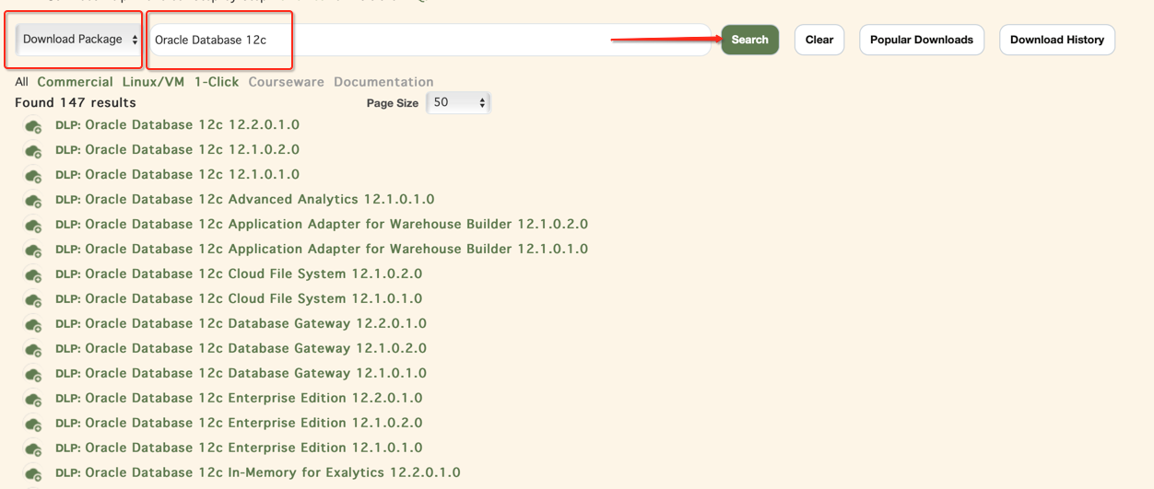
Task: Open DLP: Oracle Database 12c 12.1.0.1.0 link
Action: (x=177, y=174)
